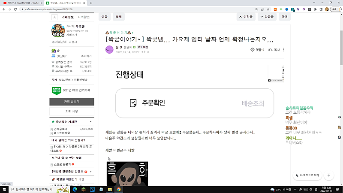Close the YouTube WAKTAVERSE tab
This screenshot has height=193, width=343.
click(41, 3)
